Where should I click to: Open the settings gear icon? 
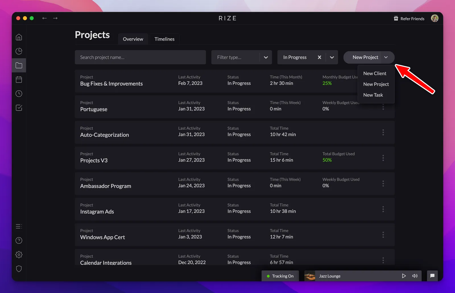pyautogui.click(x=19, y=255)
